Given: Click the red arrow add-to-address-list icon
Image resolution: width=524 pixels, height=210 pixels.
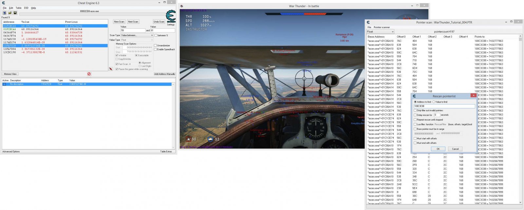Looking at the screenshot, I should pyautogui.click(x=111, y=69).
